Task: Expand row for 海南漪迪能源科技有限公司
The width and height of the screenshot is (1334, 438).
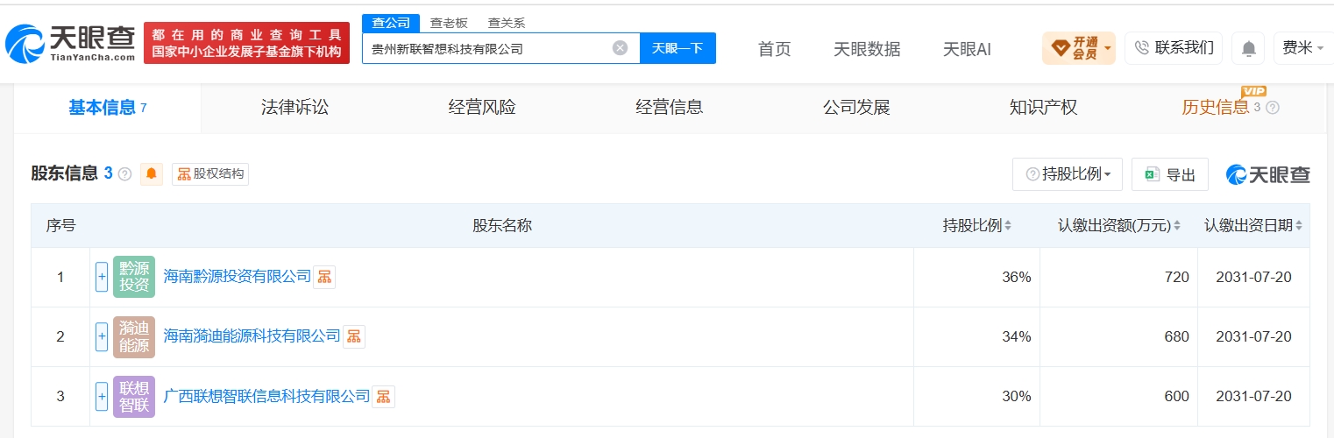Action: pos(102,336)
